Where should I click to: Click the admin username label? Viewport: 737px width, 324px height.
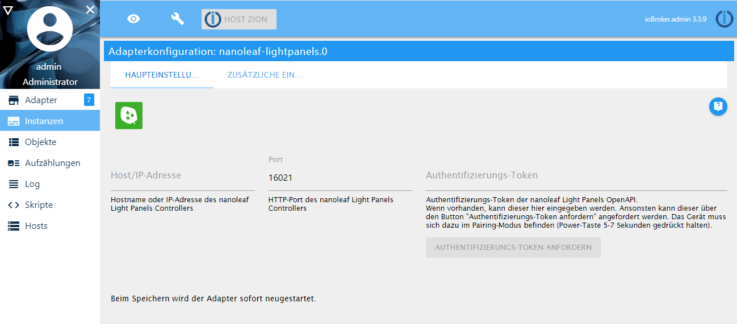point(50,67)
